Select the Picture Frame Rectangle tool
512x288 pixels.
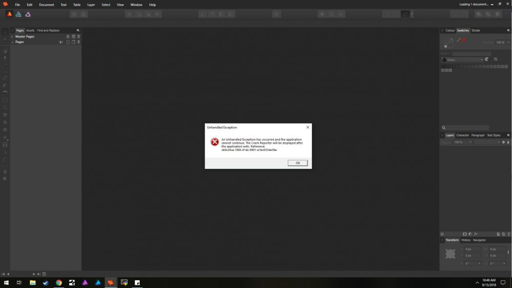(5, 100)
